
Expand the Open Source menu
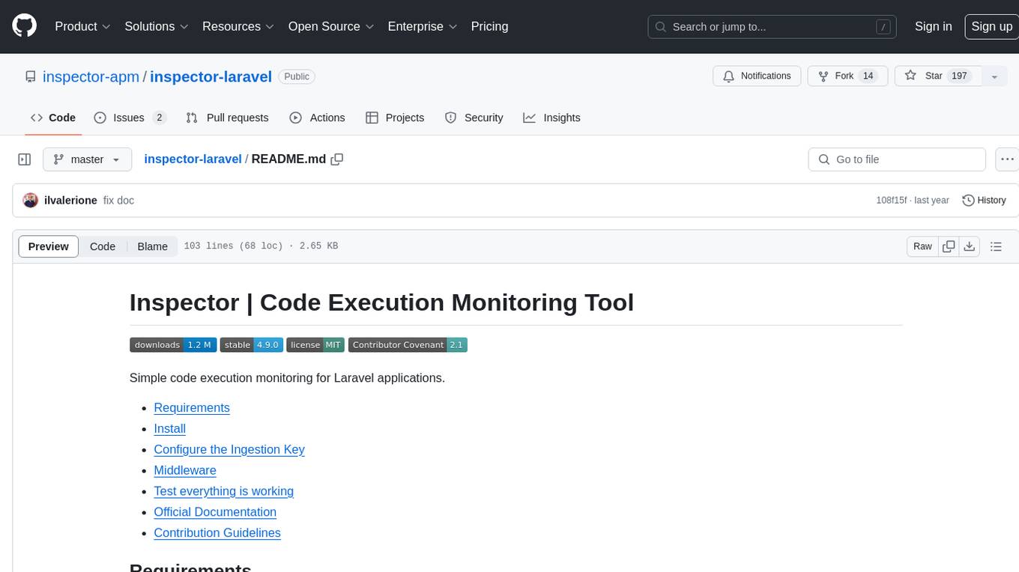click(331, 26)
